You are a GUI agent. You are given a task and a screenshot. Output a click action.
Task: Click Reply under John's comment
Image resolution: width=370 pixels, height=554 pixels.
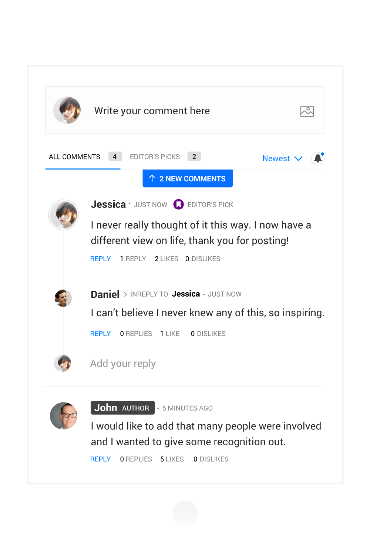click(x=101, y=459)
